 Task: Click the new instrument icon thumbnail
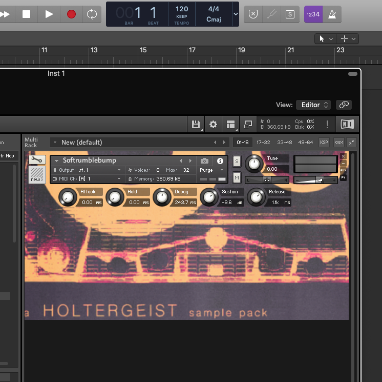(x=37, y=175)
